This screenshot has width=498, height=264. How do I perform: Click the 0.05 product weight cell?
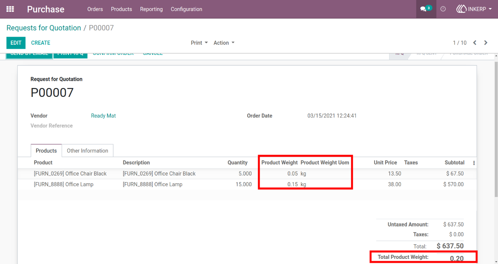(x=293, y=174)
